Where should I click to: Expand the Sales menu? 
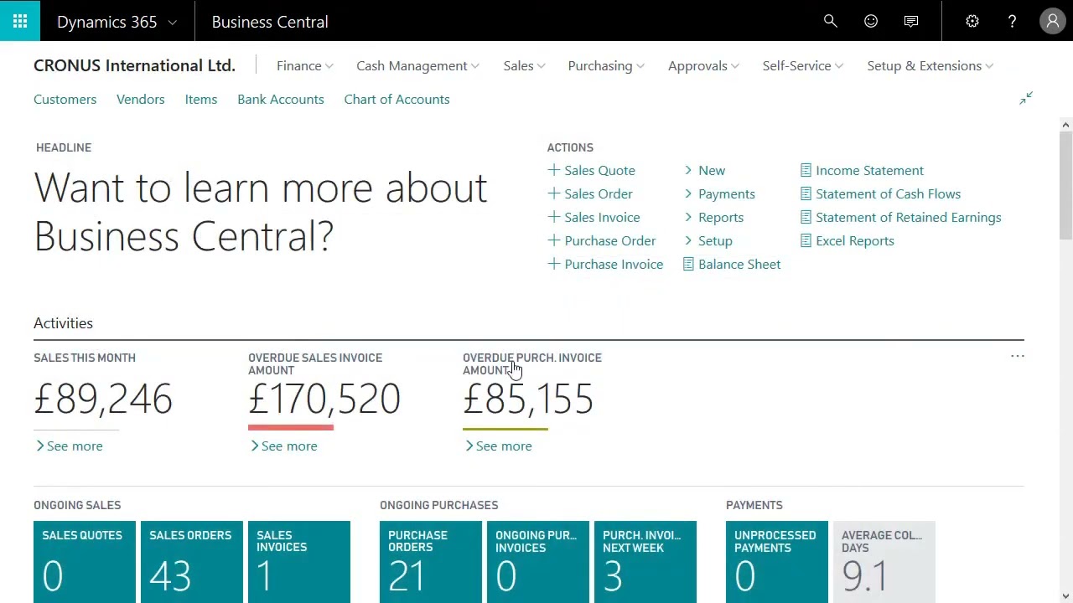pyautogui.click(x=524, y=65)
